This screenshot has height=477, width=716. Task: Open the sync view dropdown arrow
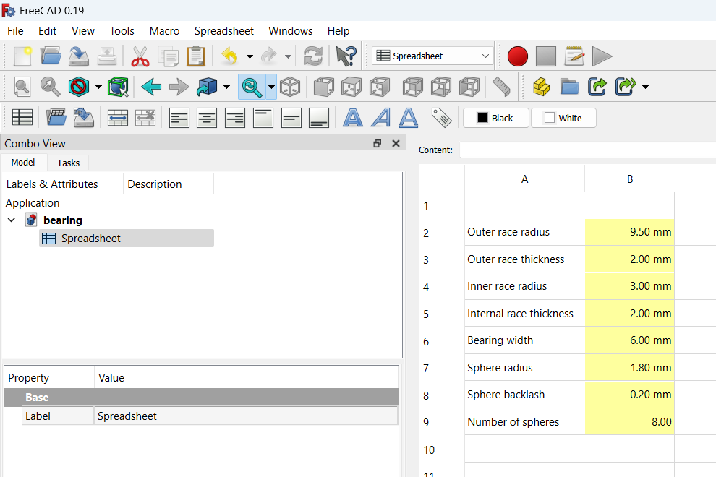[x=271, y=87]
